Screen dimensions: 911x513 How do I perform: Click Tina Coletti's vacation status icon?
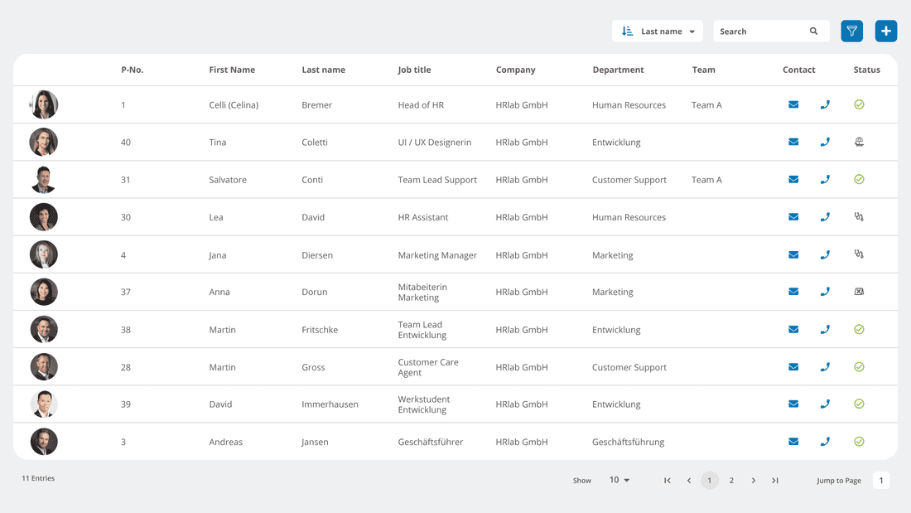[x=859, y=142]
